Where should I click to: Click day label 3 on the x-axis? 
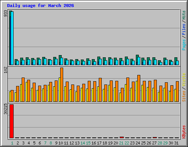tap(23, 143)
